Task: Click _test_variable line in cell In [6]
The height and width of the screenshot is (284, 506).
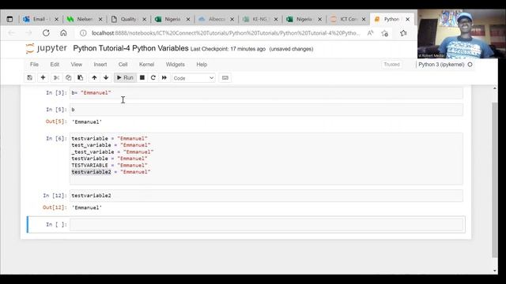Action: (112, 152)
